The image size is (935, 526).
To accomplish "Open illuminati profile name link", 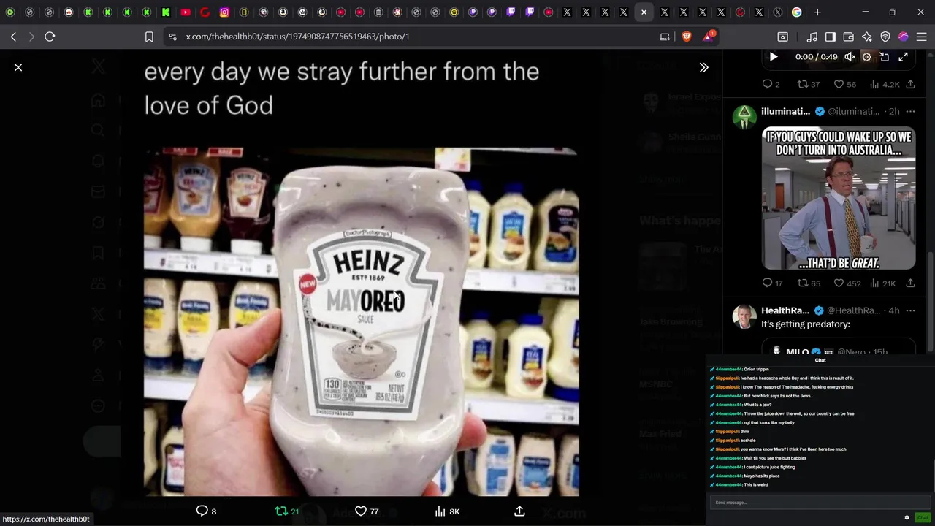I will [785, 111].
